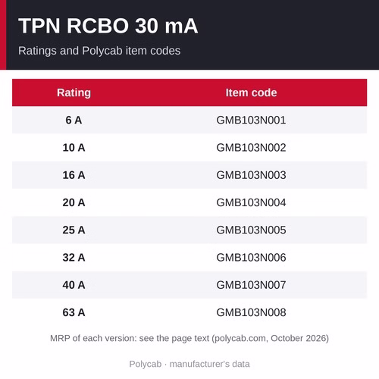
Task: Select item code GMB103N008
Action: [x=251, y=312]
